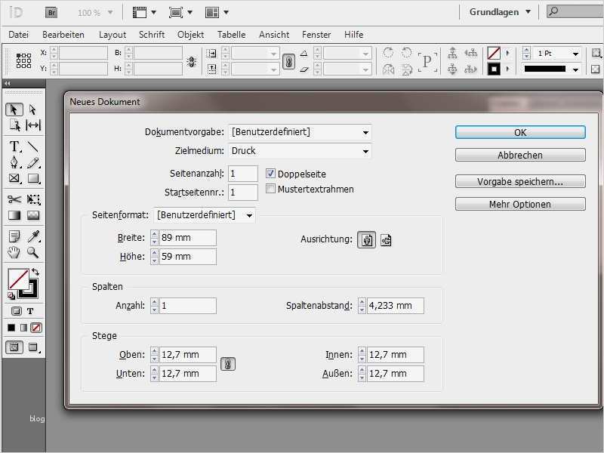Viewport: 604px width, 453px height.
Task: Enable the Mustertextrahmen checkbox
Action: [x=270, y=189]
